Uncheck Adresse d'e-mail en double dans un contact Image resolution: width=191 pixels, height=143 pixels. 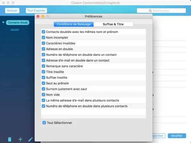[43, 60]
